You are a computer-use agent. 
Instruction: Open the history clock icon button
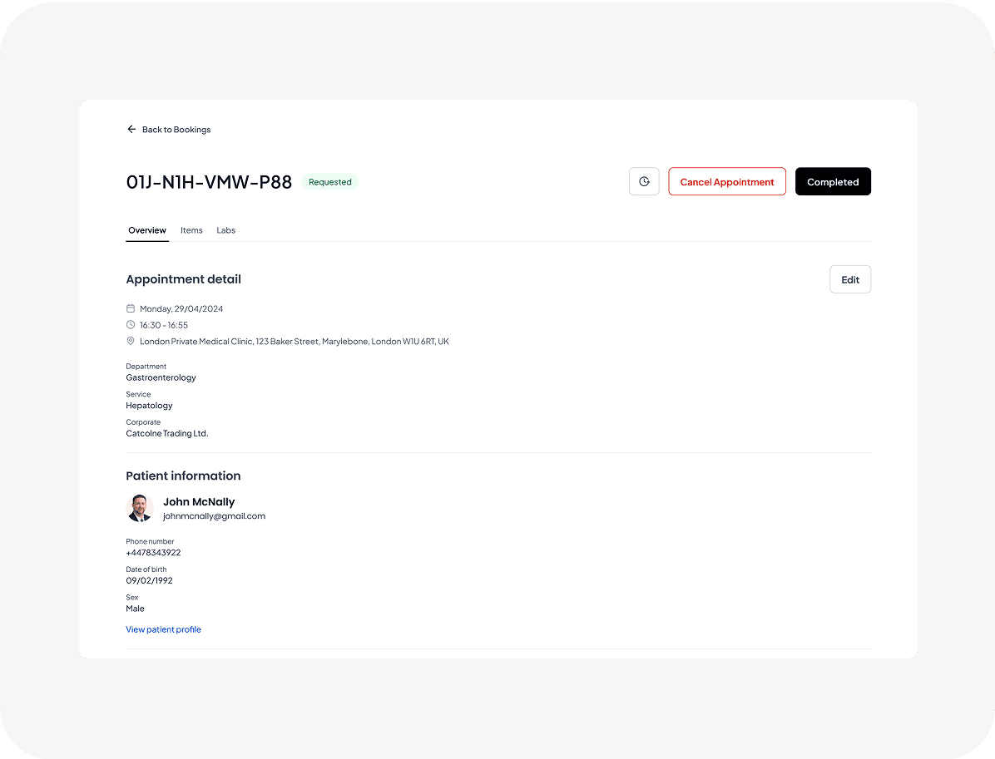click(x=644, y=182)
